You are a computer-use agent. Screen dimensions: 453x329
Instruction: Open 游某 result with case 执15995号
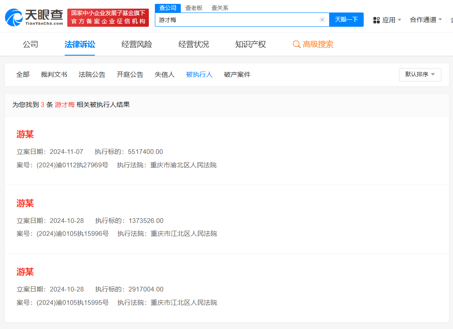pyautogui.click(x=25, y=272)
